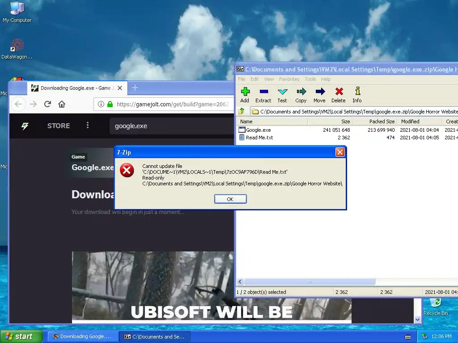Click the Google.exe game title on Game Jolt
The width and height of the screenshot is (458, 343).
pyautogui.click(x=93, y=167)
